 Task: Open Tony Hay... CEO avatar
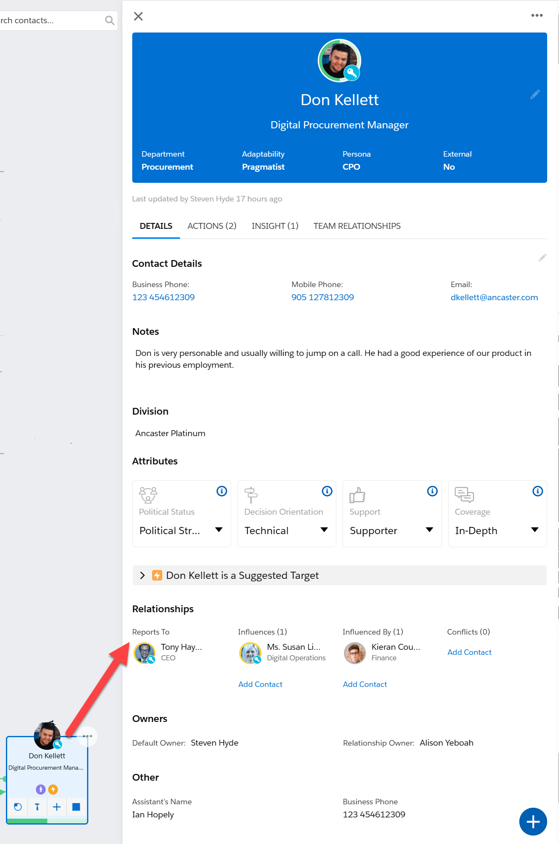pyautogui.click(x=145, y=653)
